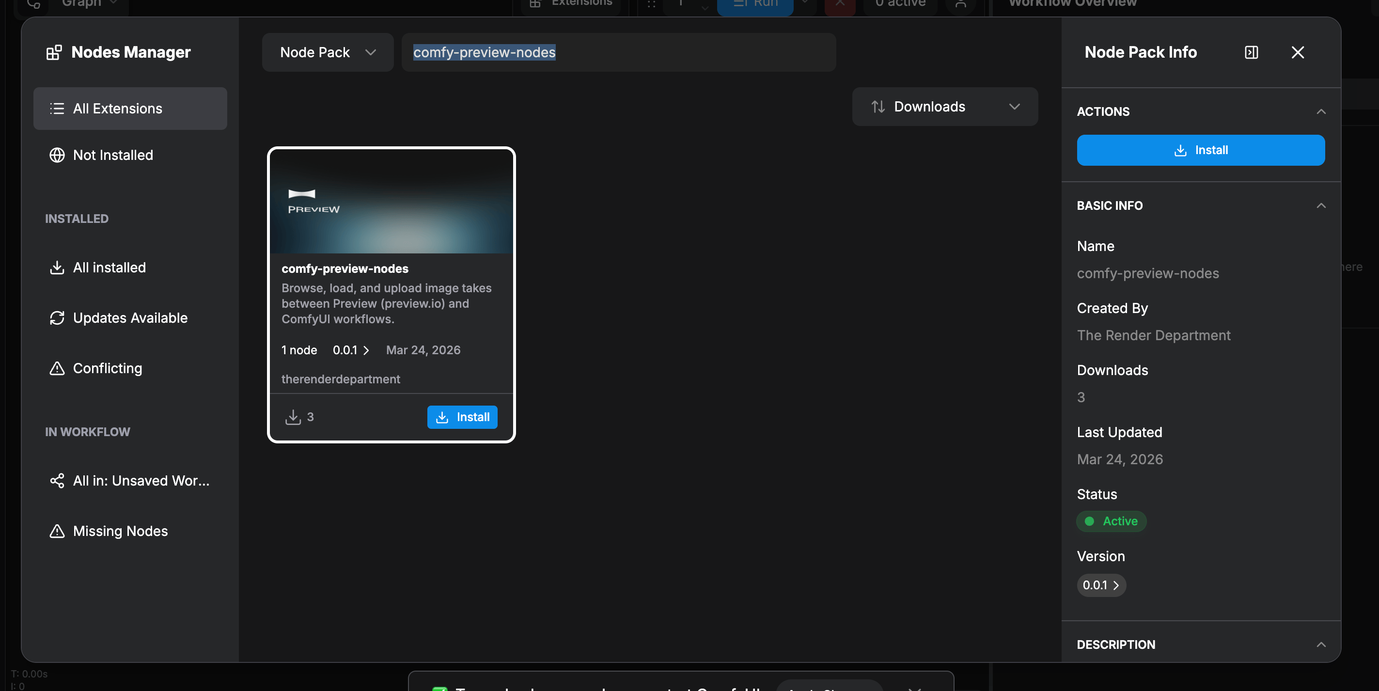Click the 1 node label on the card
The width and height of the screenshot is (1379, 691).
(299, 350)
